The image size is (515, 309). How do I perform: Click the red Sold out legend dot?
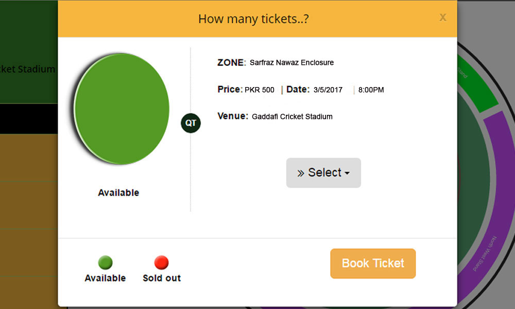point(161,262)
